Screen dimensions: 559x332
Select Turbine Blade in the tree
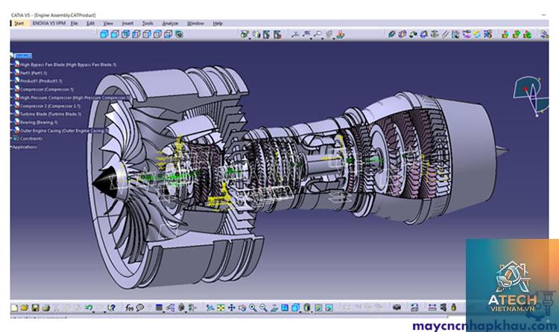coord(50,114)
